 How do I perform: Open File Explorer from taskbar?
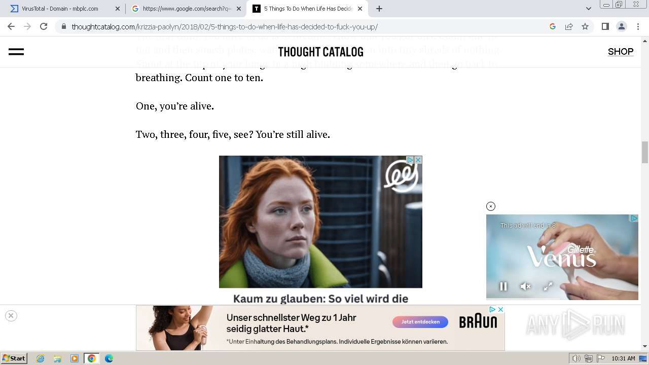click(57, 358)
